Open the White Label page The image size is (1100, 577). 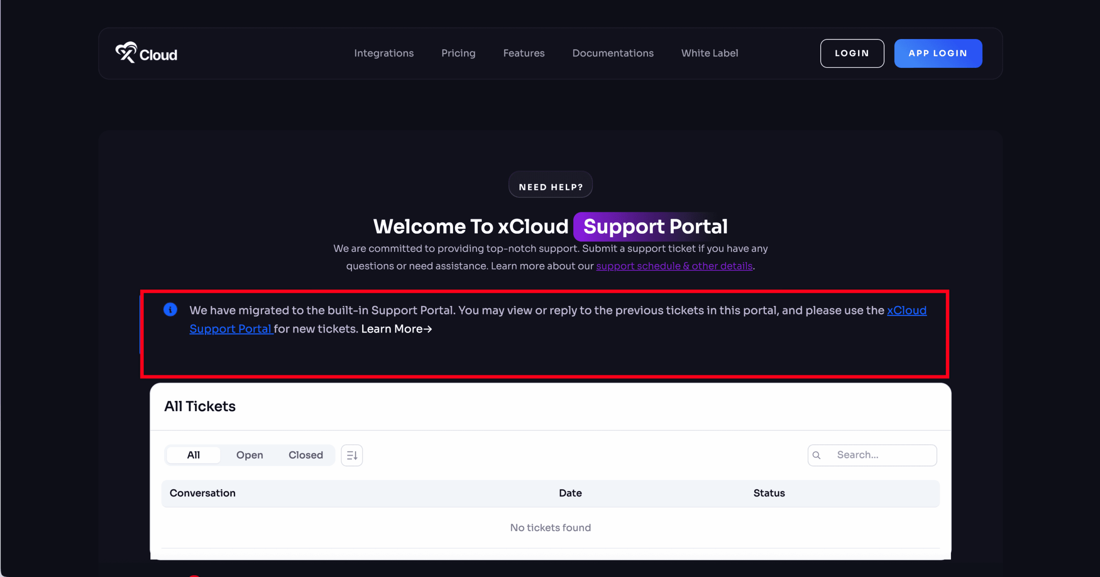coord(709,53)
